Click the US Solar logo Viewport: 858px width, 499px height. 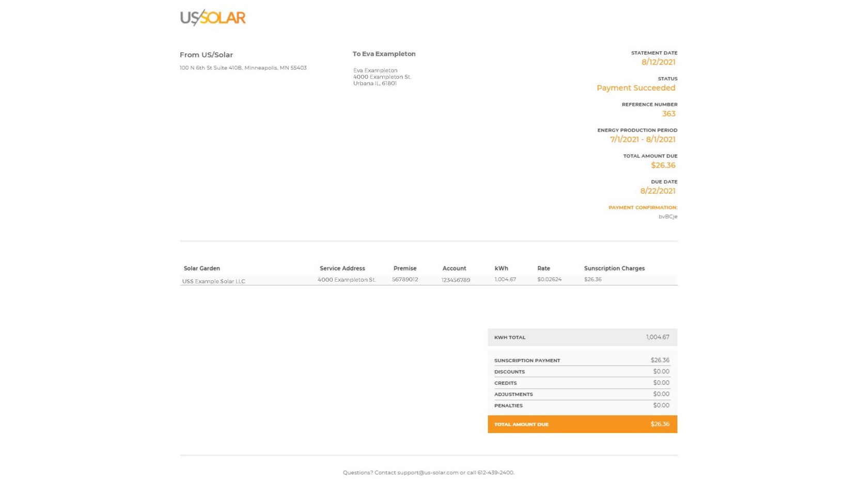click(212, 18)
